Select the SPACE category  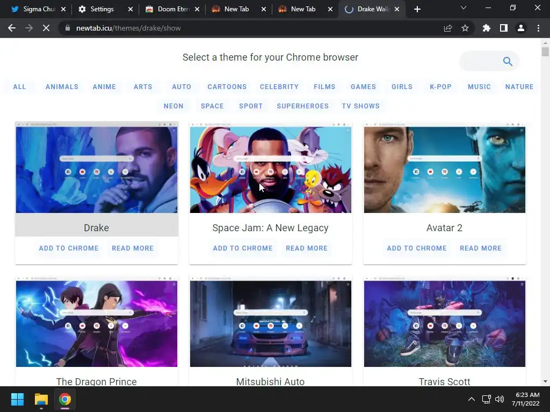pyautogui.click(x=212, y=106)
